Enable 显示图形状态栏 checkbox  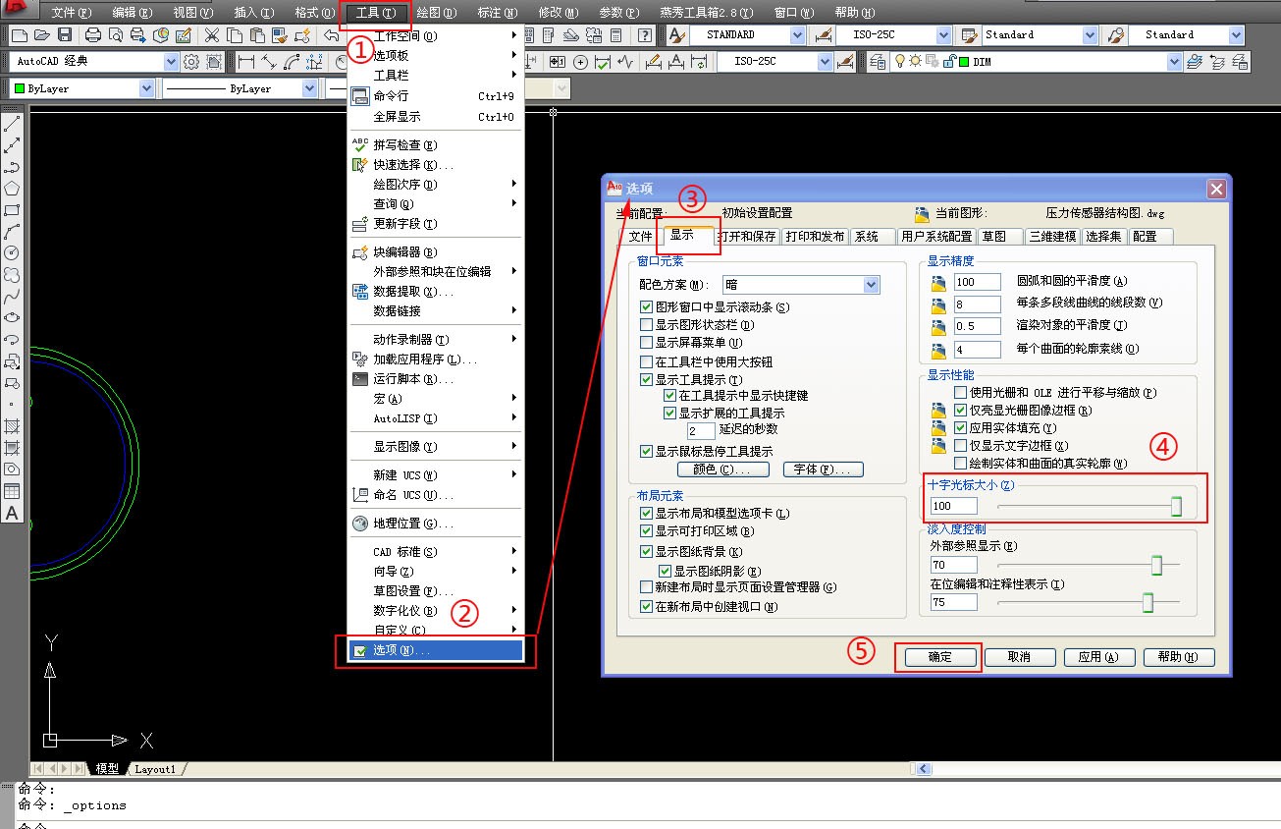(646, 325)
